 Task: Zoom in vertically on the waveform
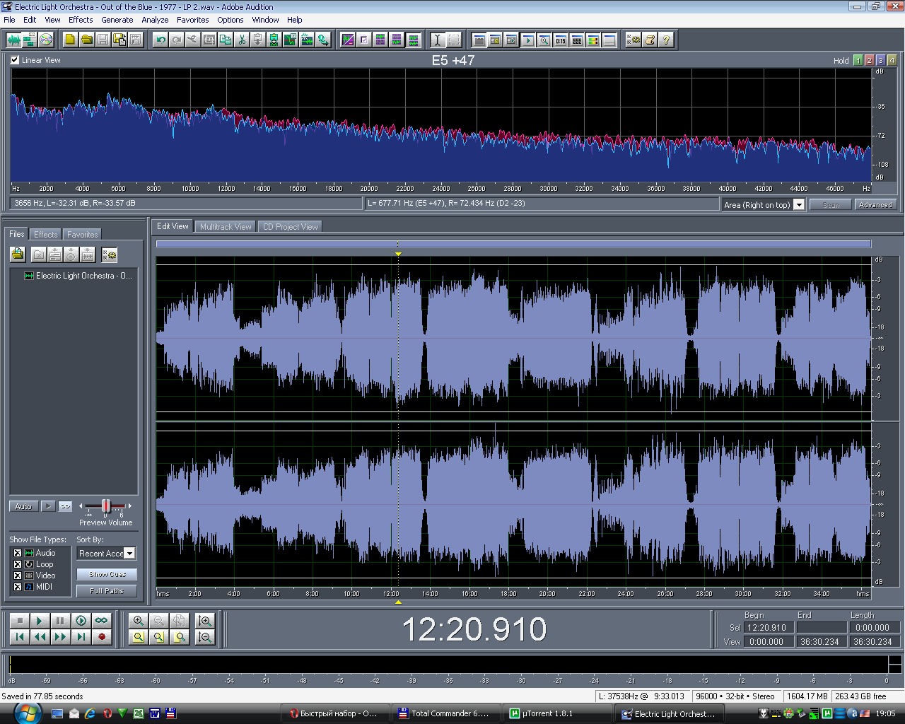205,621
